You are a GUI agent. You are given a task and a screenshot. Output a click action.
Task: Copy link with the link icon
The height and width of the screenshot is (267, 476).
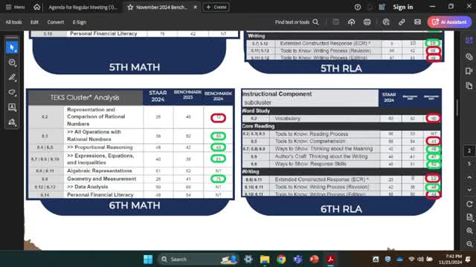(402, 22)
